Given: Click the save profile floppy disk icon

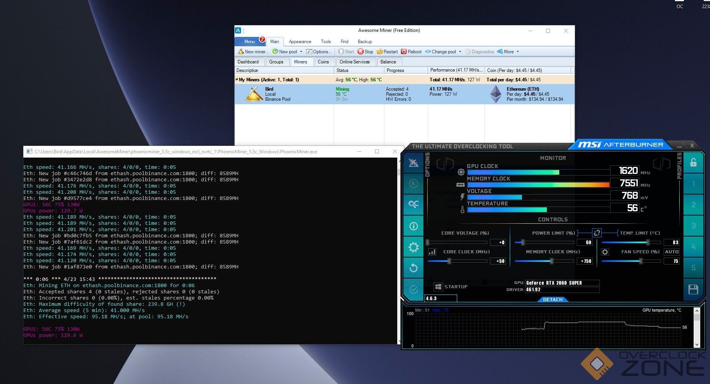Looking at the screenshot, I should click(x=693, y=289).
